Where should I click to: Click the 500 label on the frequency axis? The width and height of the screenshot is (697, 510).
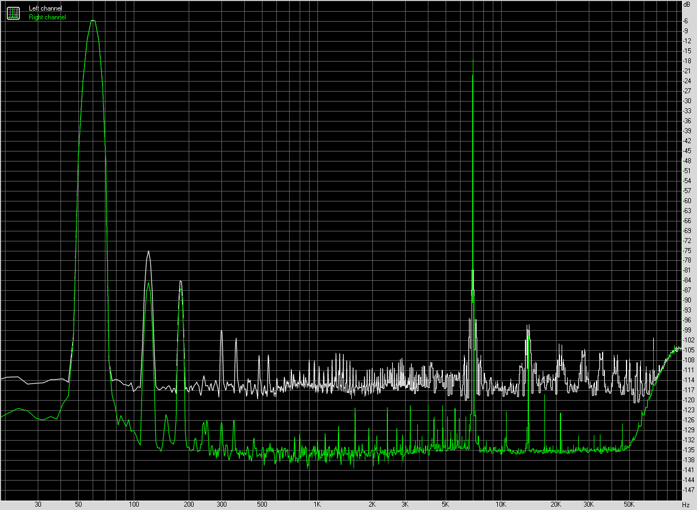[x=262, y=504]
